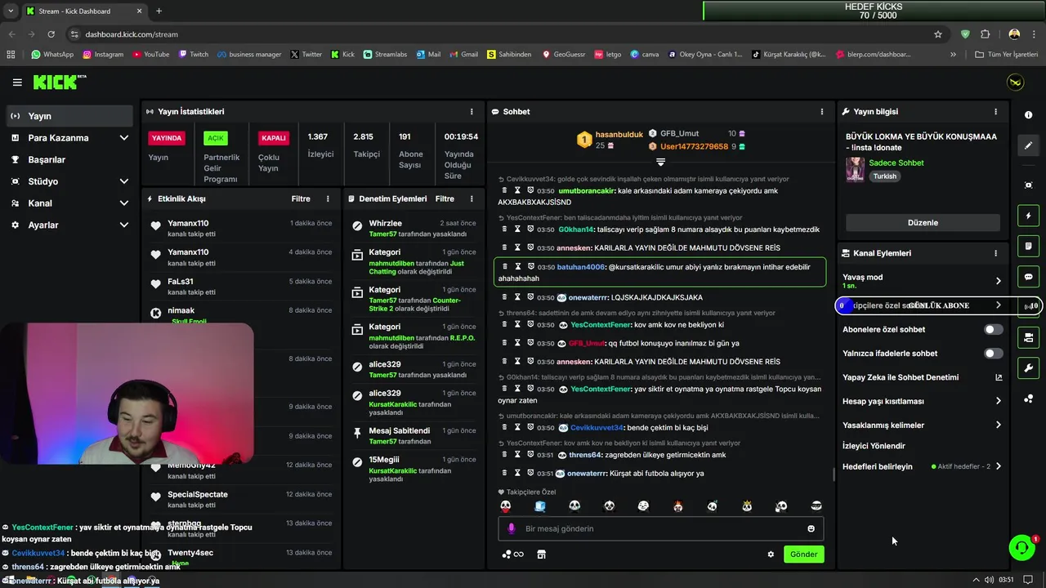The height and width of the screenshot is (588, 1046).
Task: Collapse the chat leaderboard chevron
Action: pos(660,162)
